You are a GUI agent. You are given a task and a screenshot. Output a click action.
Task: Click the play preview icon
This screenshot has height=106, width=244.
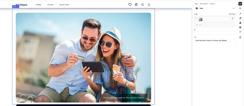click(x=240, y=27)
